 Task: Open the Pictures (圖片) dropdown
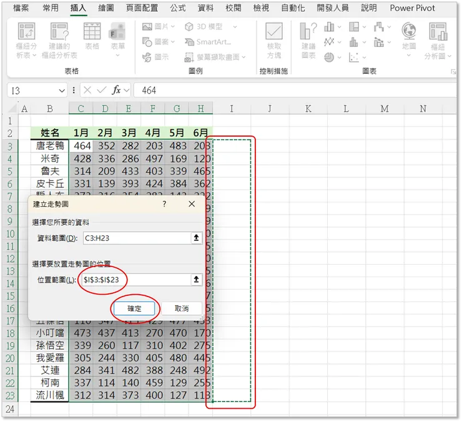tap(173, 27)
